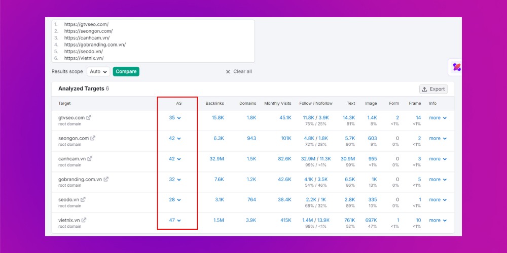Expand more info for canhcam.vn
The image size is (507, 253).
coord(438,159)
